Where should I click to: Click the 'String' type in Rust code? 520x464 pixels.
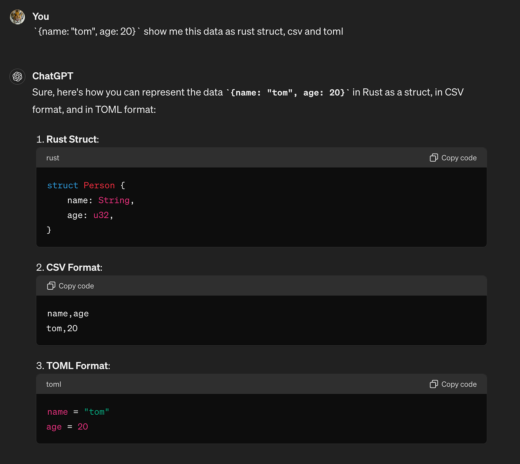click(114, 200)
